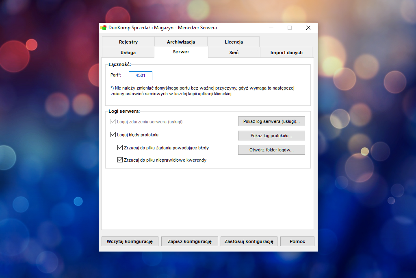Click the Port number input field

tap(140, 75)
